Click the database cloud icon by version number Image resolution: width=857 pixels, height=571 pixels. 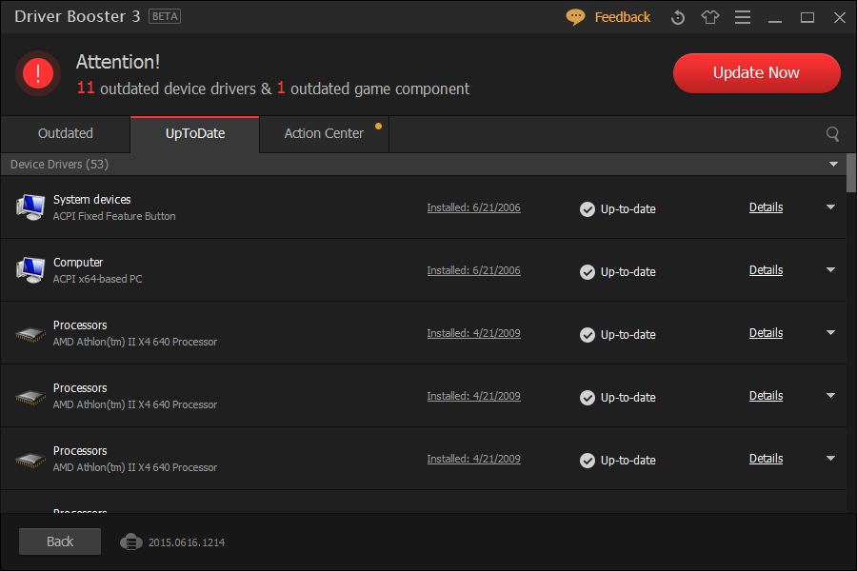130,541
